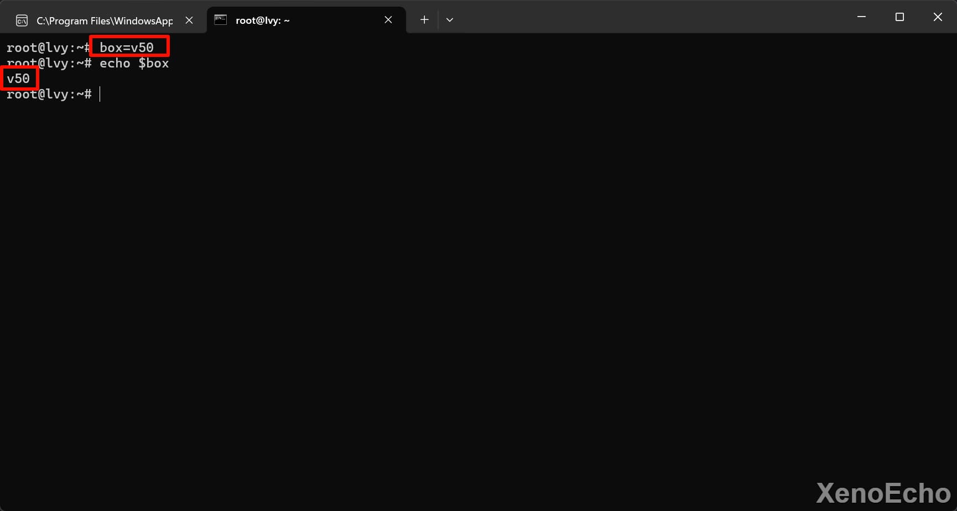This screenshot has width=957, height=511.
Task: Open a new tab with plus button
Action: point(424,20)
